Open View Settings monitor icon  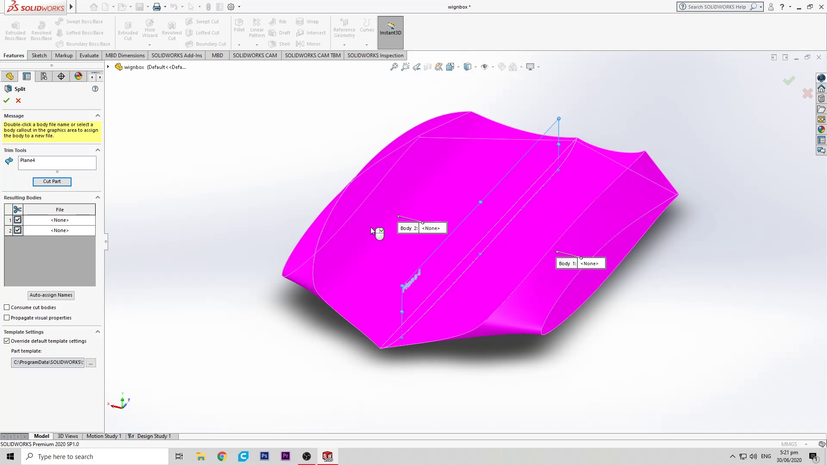pyautogui.click(x=531, y=67)
